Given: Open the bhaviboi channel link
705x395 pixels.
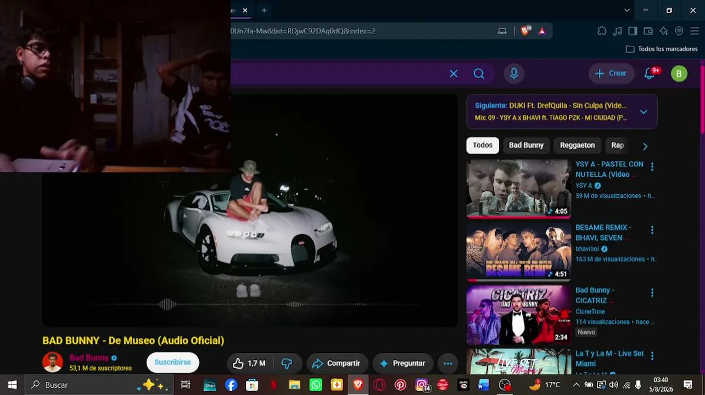Looking at the screenshot, I should [x=587, y=249].
